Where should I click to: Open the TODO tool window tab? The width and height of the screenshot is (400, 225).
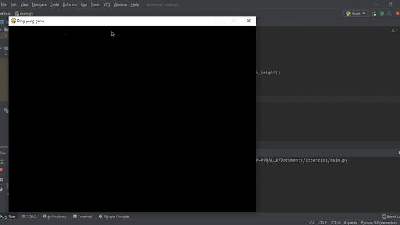click(x=29, y=217)
